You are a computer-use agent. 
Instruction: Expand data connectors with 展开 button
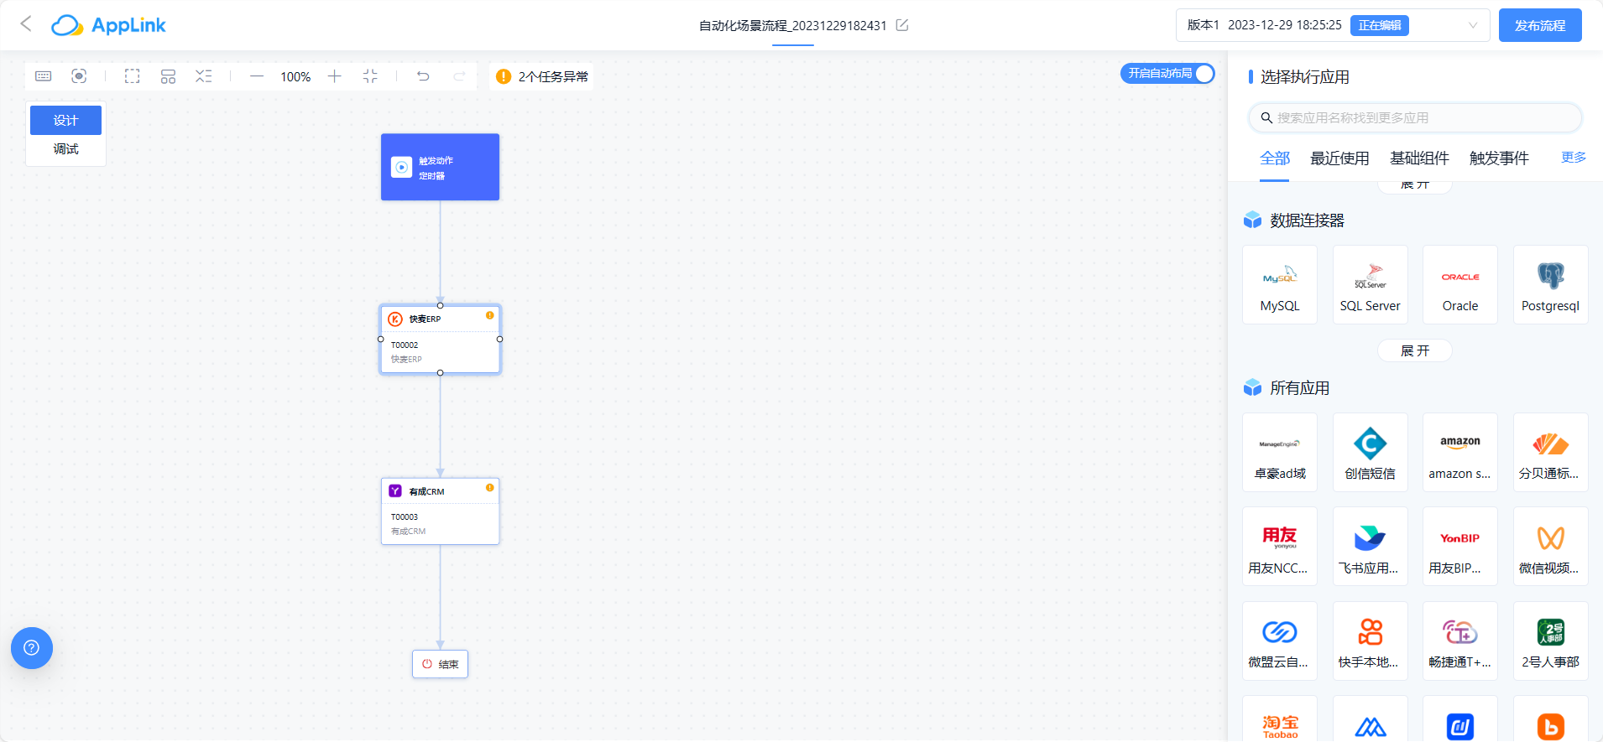pos(1414,350)
